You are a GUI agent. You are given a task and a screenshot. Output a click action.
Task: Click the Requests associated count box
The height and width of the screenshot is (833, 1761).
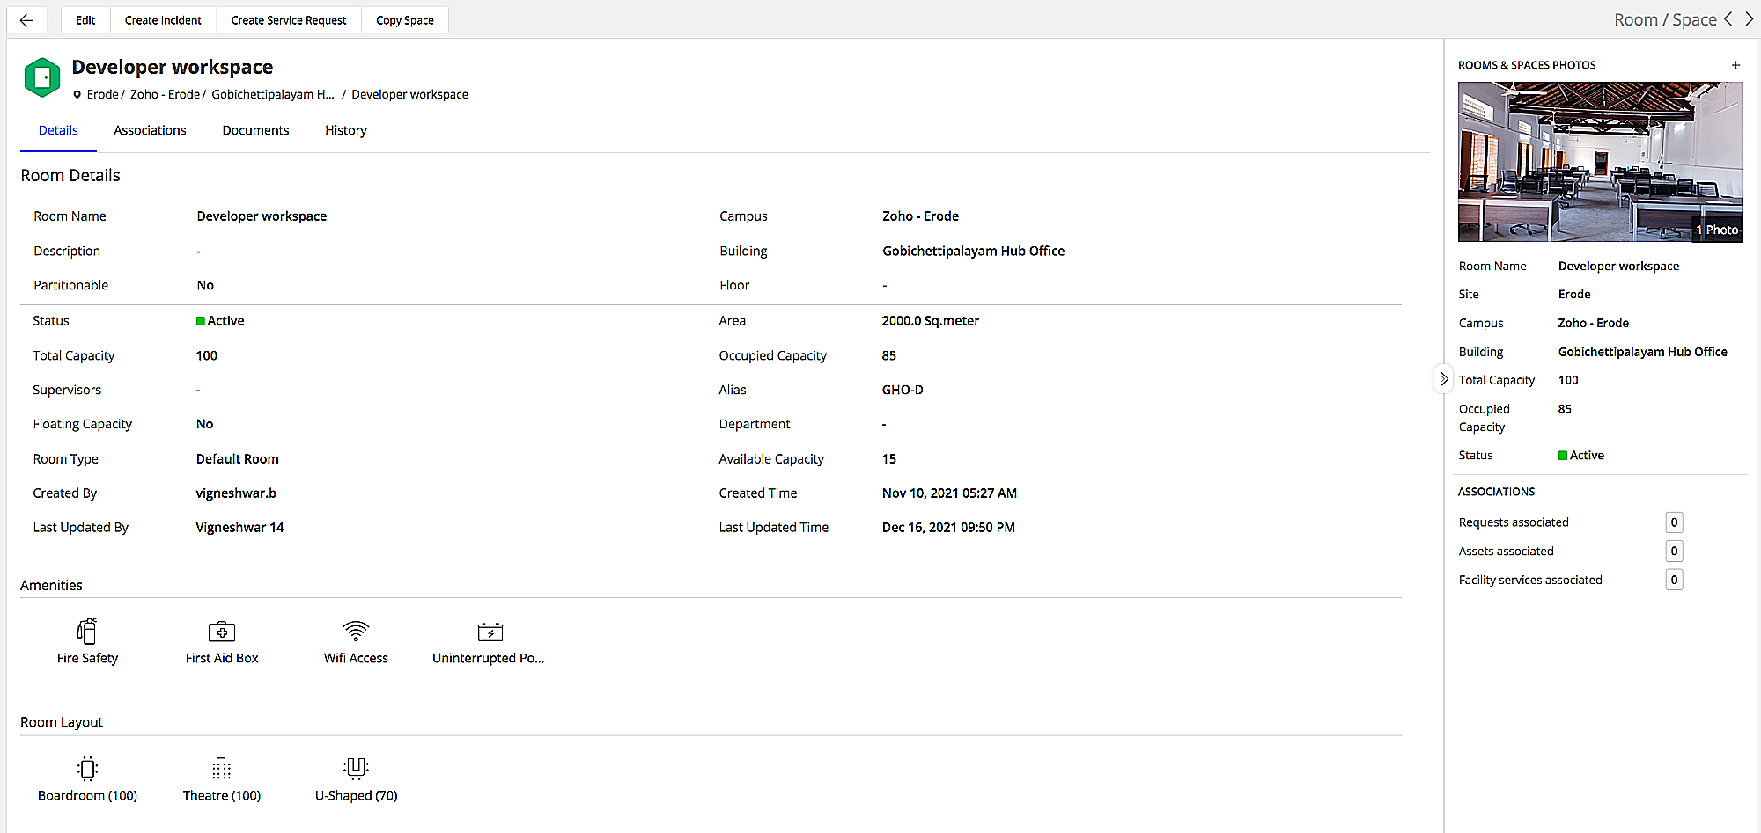pos(1674,522)
